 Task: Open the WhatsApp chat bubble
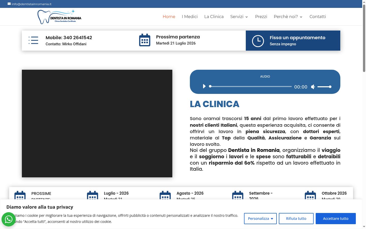tap(9, 219)
